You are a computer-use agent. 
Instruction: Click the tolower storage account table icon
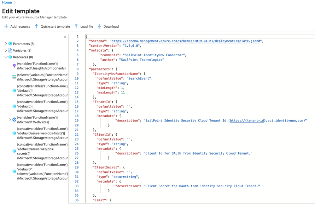tap(14, 77)
